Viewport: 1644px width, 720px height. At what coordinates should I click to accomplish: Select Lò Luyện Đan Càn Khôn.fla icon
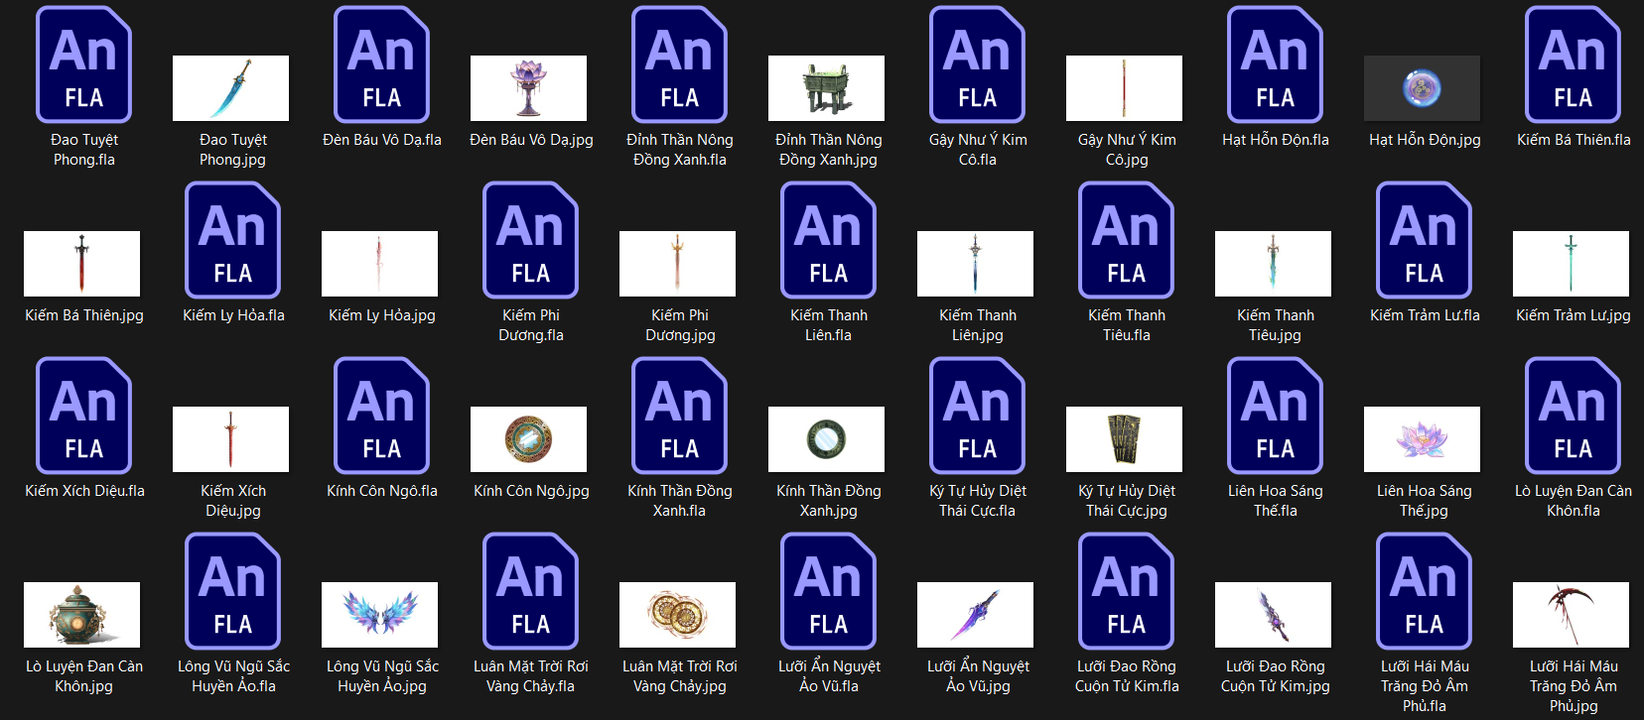[x=1574, y=417]
